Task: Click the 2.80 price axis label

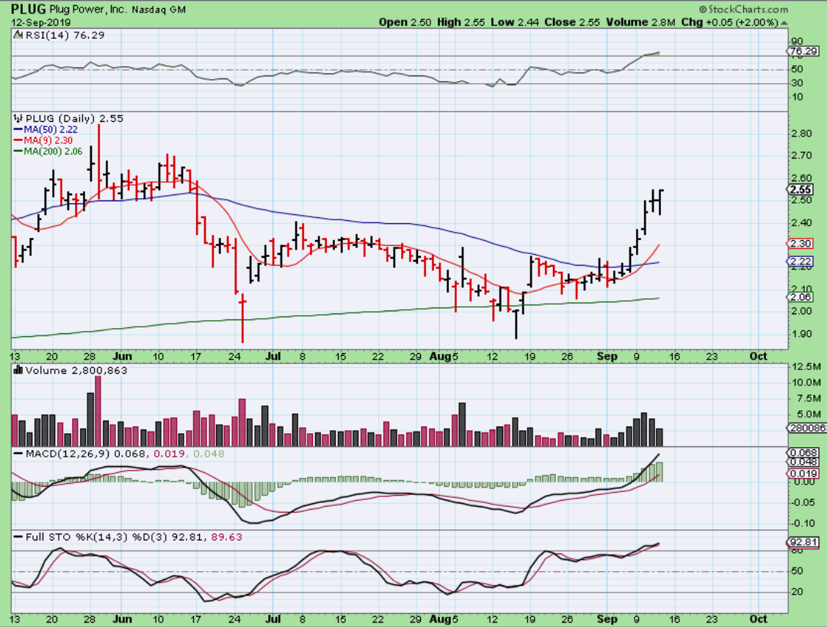Action: point(802,134)
